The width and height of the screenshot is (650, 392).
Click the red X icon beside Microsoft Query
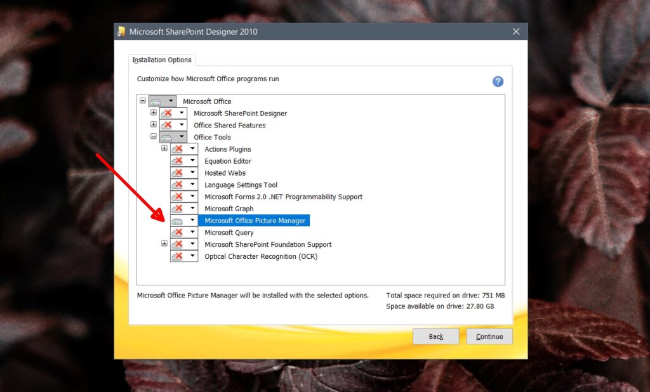[179, 232]
